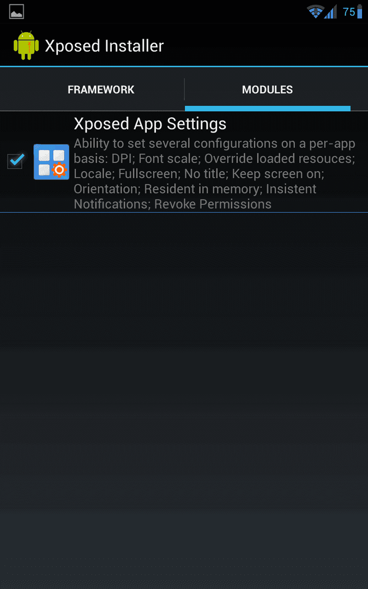Tap the green Android Xposed Installer logo
The width and height of the screenshot is (368, 589).
(x=26, y=45)
